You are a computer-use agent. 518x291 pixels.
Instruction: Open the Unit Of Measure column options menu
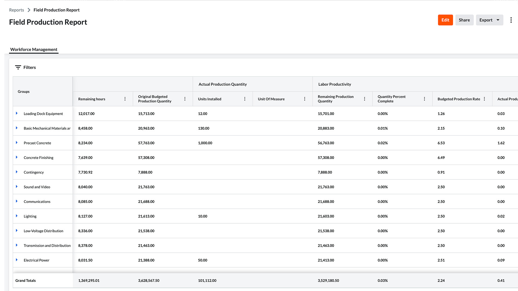point(305,99)
